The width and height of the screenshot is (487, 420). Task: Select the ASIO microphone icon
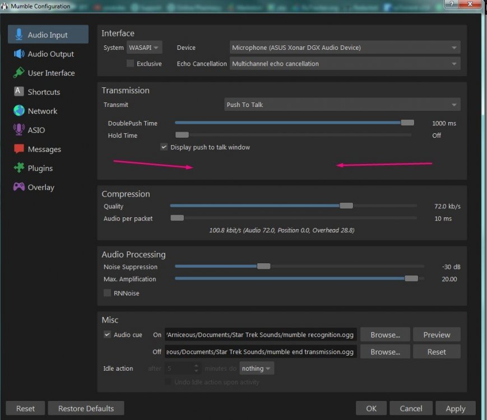click(x=19, y=130)
